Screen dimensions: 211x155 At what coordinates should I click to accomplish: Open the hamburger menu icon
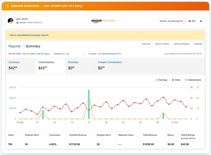pyautogui.click(x=201, y=21)
